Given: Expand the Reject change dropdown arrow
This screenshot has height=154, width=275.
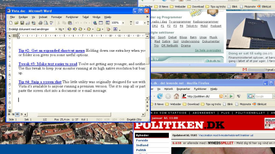Looking at the screenshot, I should (x=93, y=29).
